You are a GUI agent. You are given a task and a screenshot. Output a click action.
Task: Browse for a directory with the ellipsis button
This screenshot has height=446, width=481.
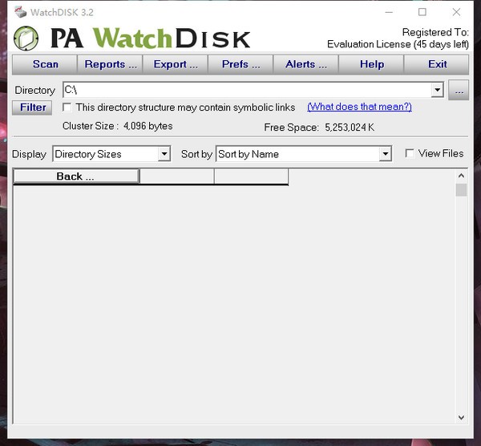459,91
